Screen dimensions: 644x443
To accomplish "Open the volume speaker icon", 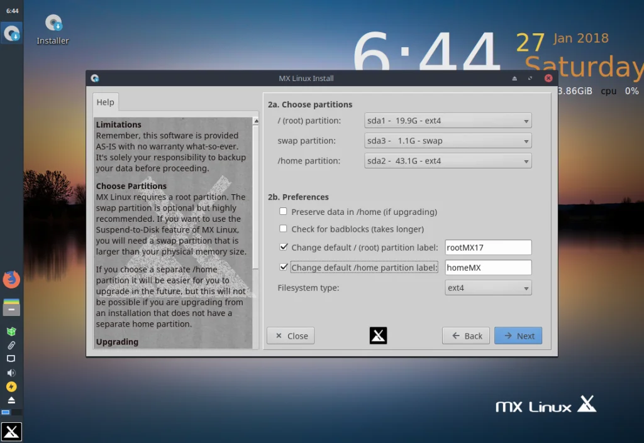I will click(11, 373).
